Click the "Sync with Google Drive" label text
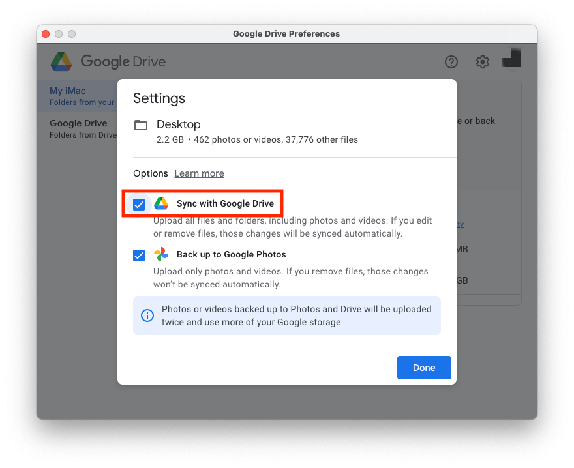The width and height of the screenshot is (574, 468). click(225, 204)
